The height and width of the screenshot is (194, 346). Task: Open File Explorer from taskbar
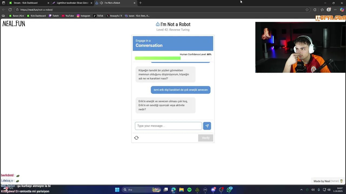[x=181, y=190]
